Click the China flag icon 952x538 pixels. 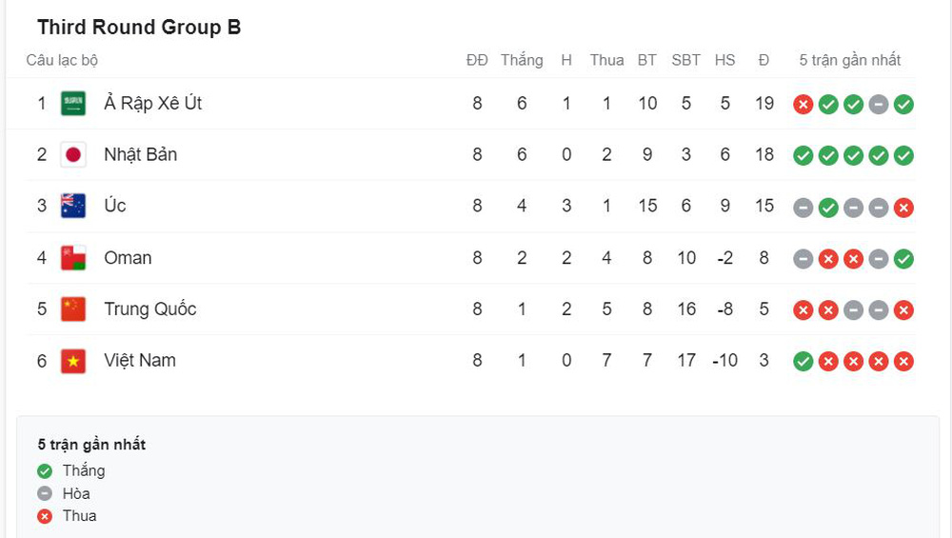click(73, 309)
